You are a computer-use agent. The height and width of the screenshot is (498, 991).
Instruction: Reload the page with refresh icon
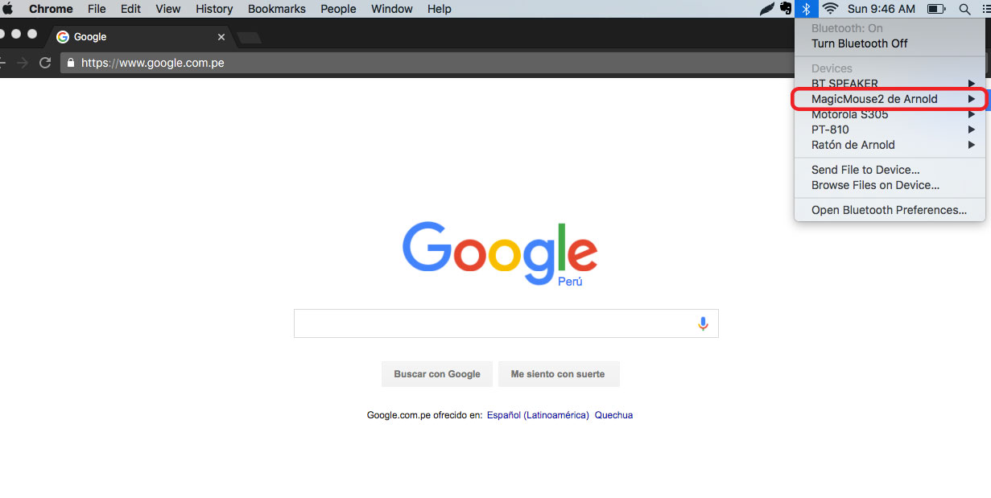click(45, 63)
